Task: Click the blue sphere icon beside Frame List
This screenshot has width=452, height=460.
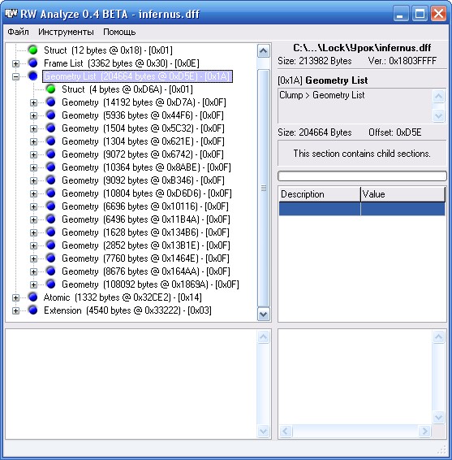Action: 33,63
